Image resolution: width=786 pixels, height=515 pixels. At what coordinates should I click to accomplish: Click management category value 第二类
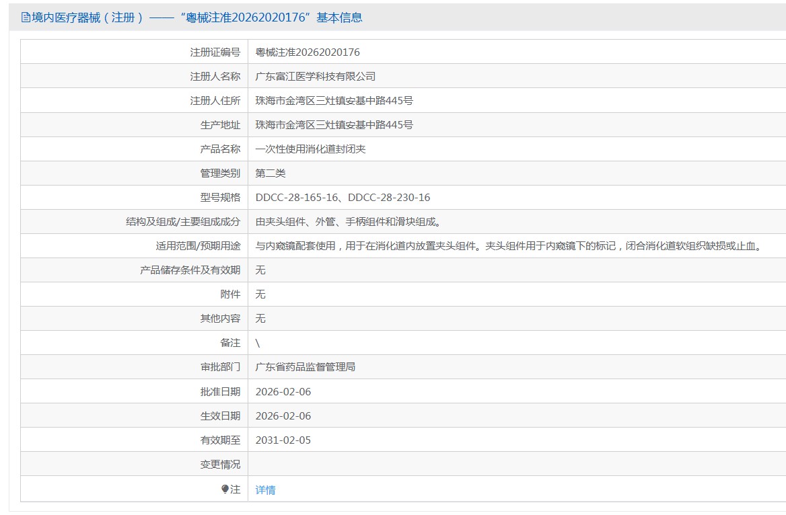click(271, 173)
